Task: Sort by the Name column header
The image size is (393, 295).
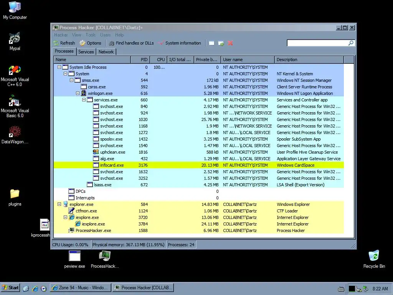Action: coord(92,60)
